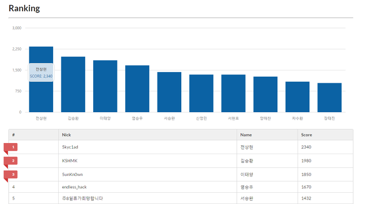Click the name cell in the KSHMK row
This screenshot has height=204, width=367.
pos(267,161)
